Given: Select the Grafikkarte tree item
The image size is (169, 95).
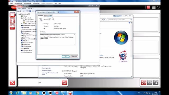Looking at the screenshot, I should [26, 33].
